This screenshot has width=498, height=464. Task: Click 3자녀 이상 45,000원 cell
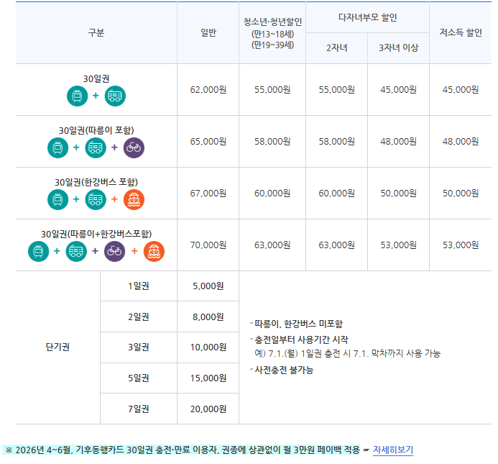[399, 90]
